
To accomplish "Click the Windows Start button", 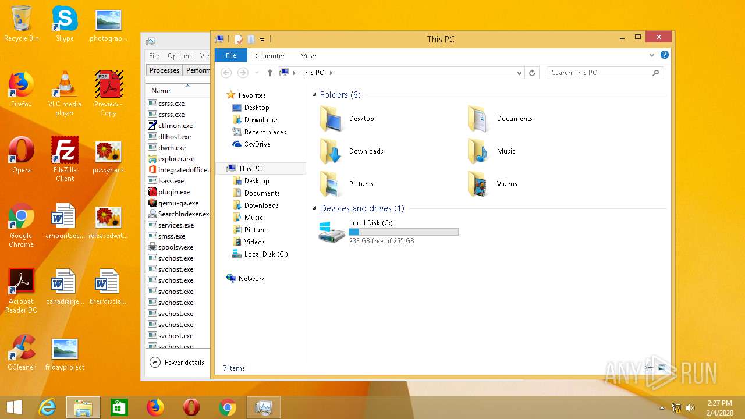I will (14, 407).
